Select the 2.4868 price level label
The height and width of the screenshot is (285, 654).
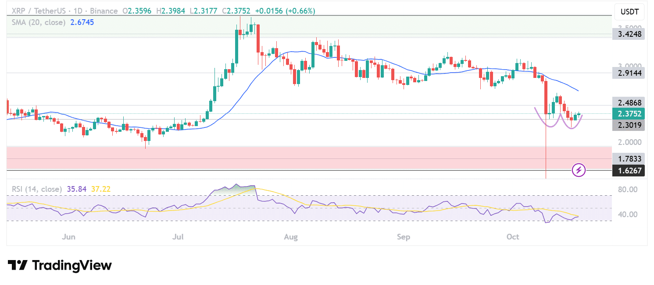[x=629, y=103]
